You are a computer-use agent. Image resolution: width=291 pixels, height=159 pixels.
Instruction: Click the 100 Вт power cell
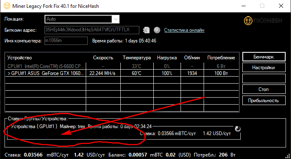(x=221, y=73)
